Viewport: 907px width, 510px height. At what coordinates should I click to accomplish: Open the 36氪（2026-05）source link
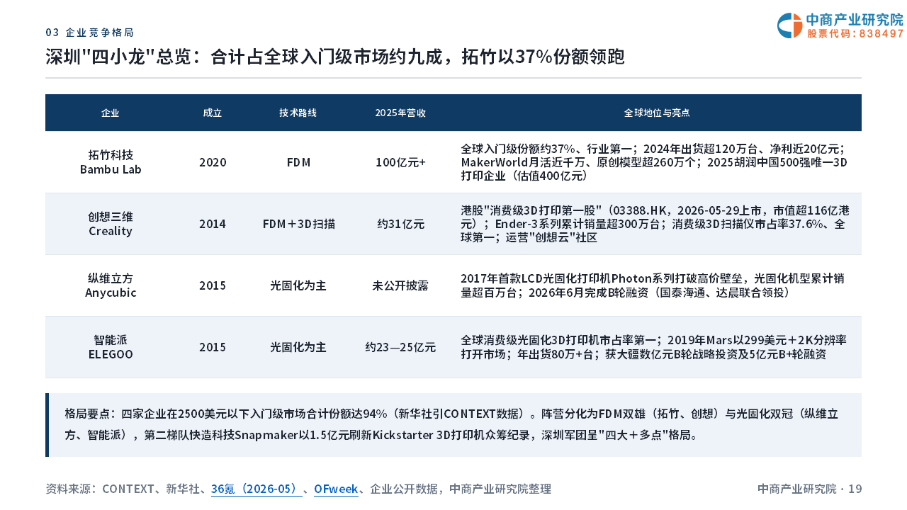(x=257, y=489)
